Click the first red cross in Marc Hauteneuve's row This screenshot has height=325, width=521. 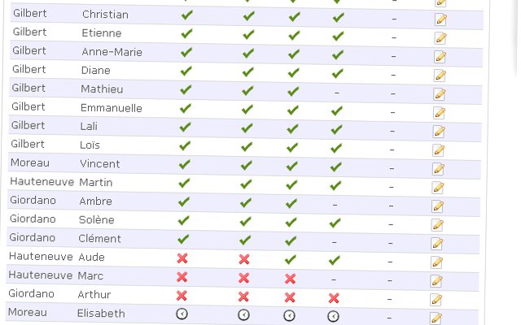point(182,277)
